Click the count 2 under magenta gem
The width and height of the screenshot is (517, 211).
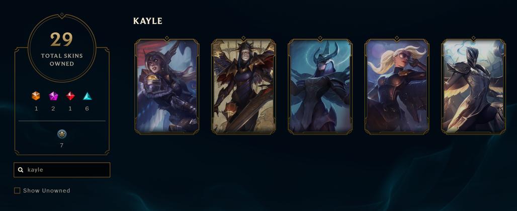[53, 109]
